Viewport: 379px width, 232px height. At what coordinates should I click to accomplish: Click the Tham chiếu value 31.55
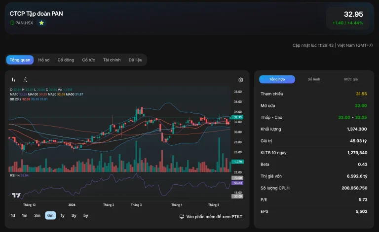tap(361, 94)
